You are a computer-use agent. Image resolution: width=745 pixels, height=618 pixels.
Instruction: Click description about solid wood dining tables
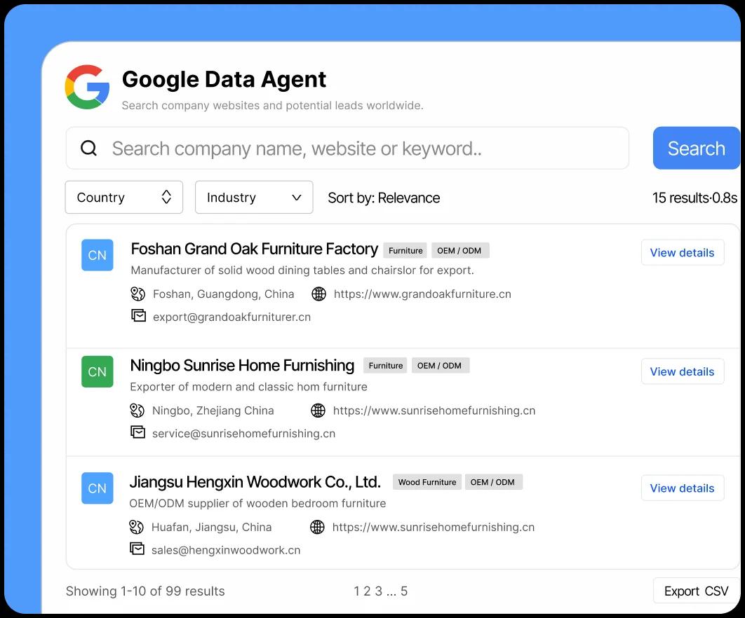tap(302, 270)
